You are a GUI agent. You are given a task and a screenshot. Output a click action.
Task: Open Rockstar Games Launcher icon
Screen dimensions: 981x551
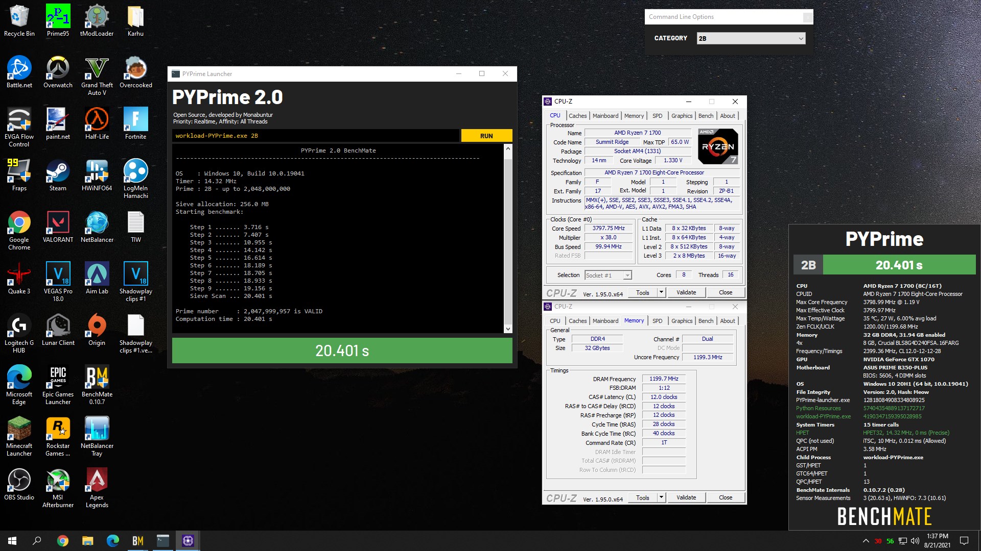pyautogui.click(x=58, y=437)
